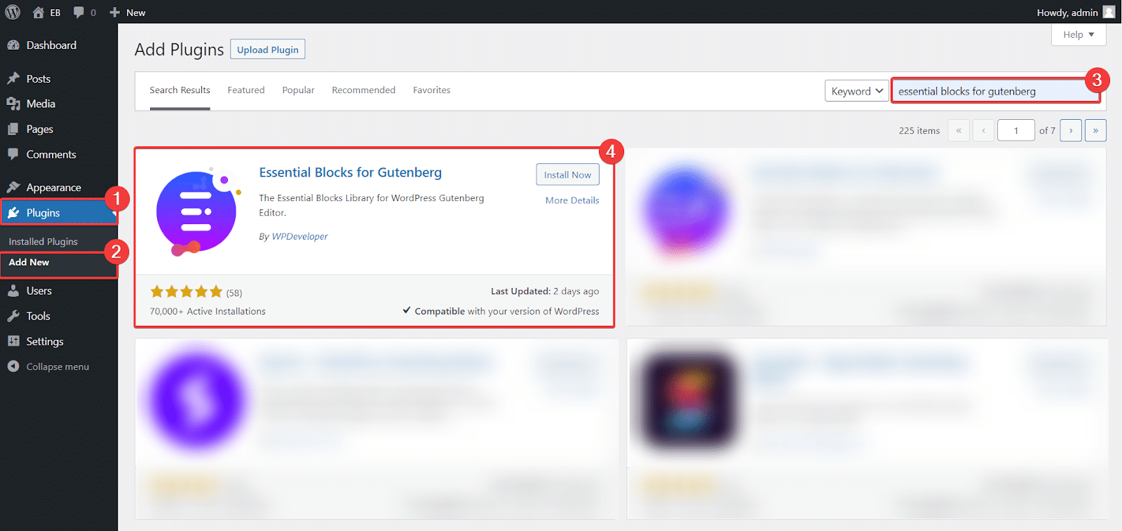Click the admin avatar next to Howdy
The height and width of the screenshot is (531, 1122).
tap(1109, 12)
